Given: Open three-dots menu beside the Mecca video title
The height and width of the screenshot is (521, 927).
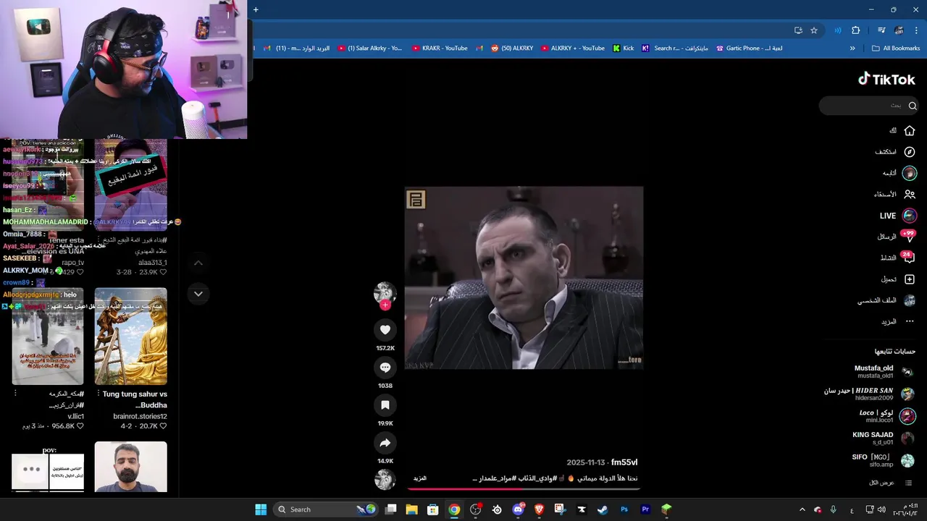Looking at the screenshot, I should [15, 394].
